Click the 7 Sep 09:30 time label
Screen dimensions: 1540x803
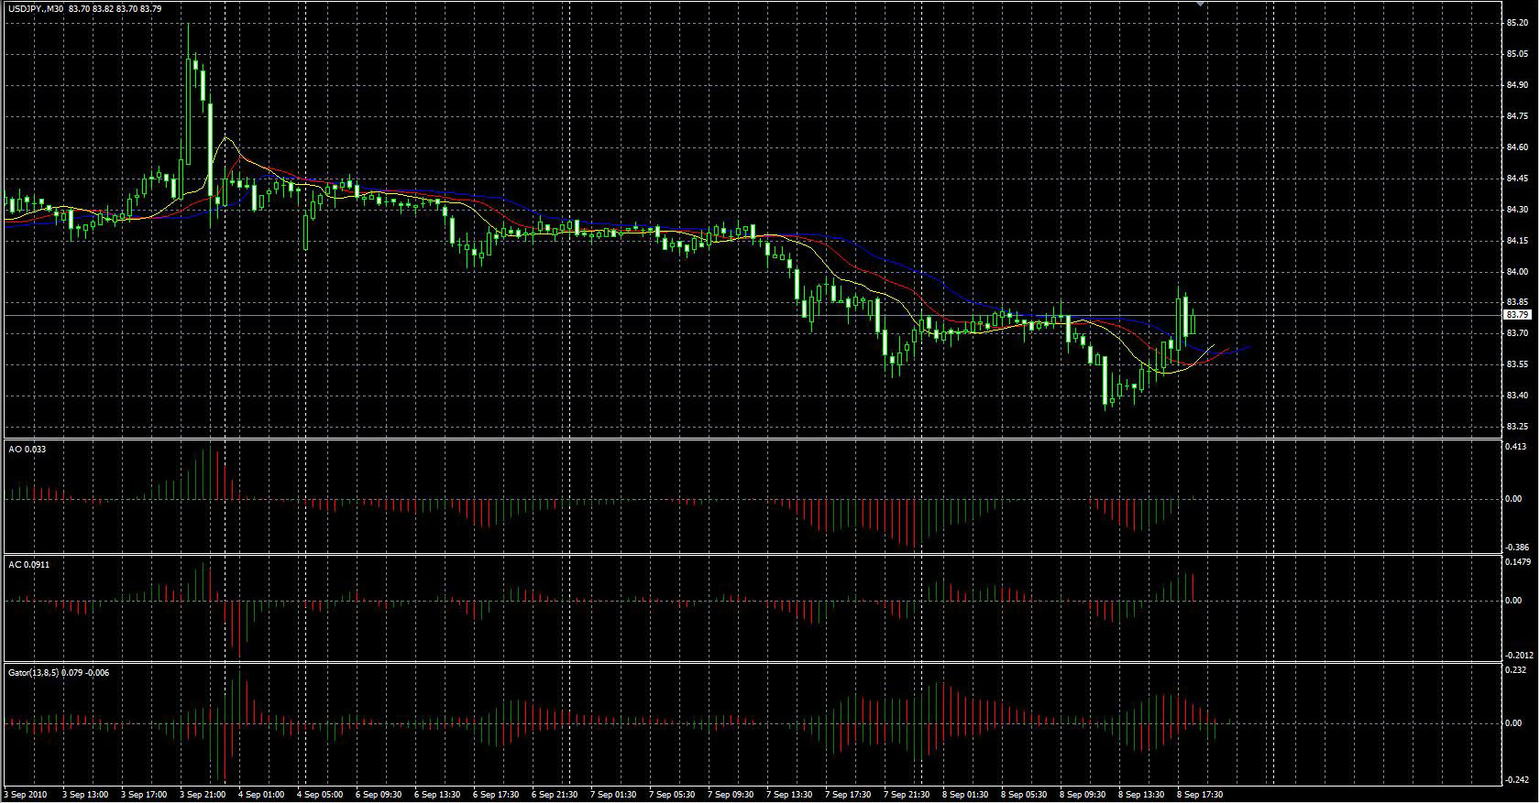pos(730,795)
